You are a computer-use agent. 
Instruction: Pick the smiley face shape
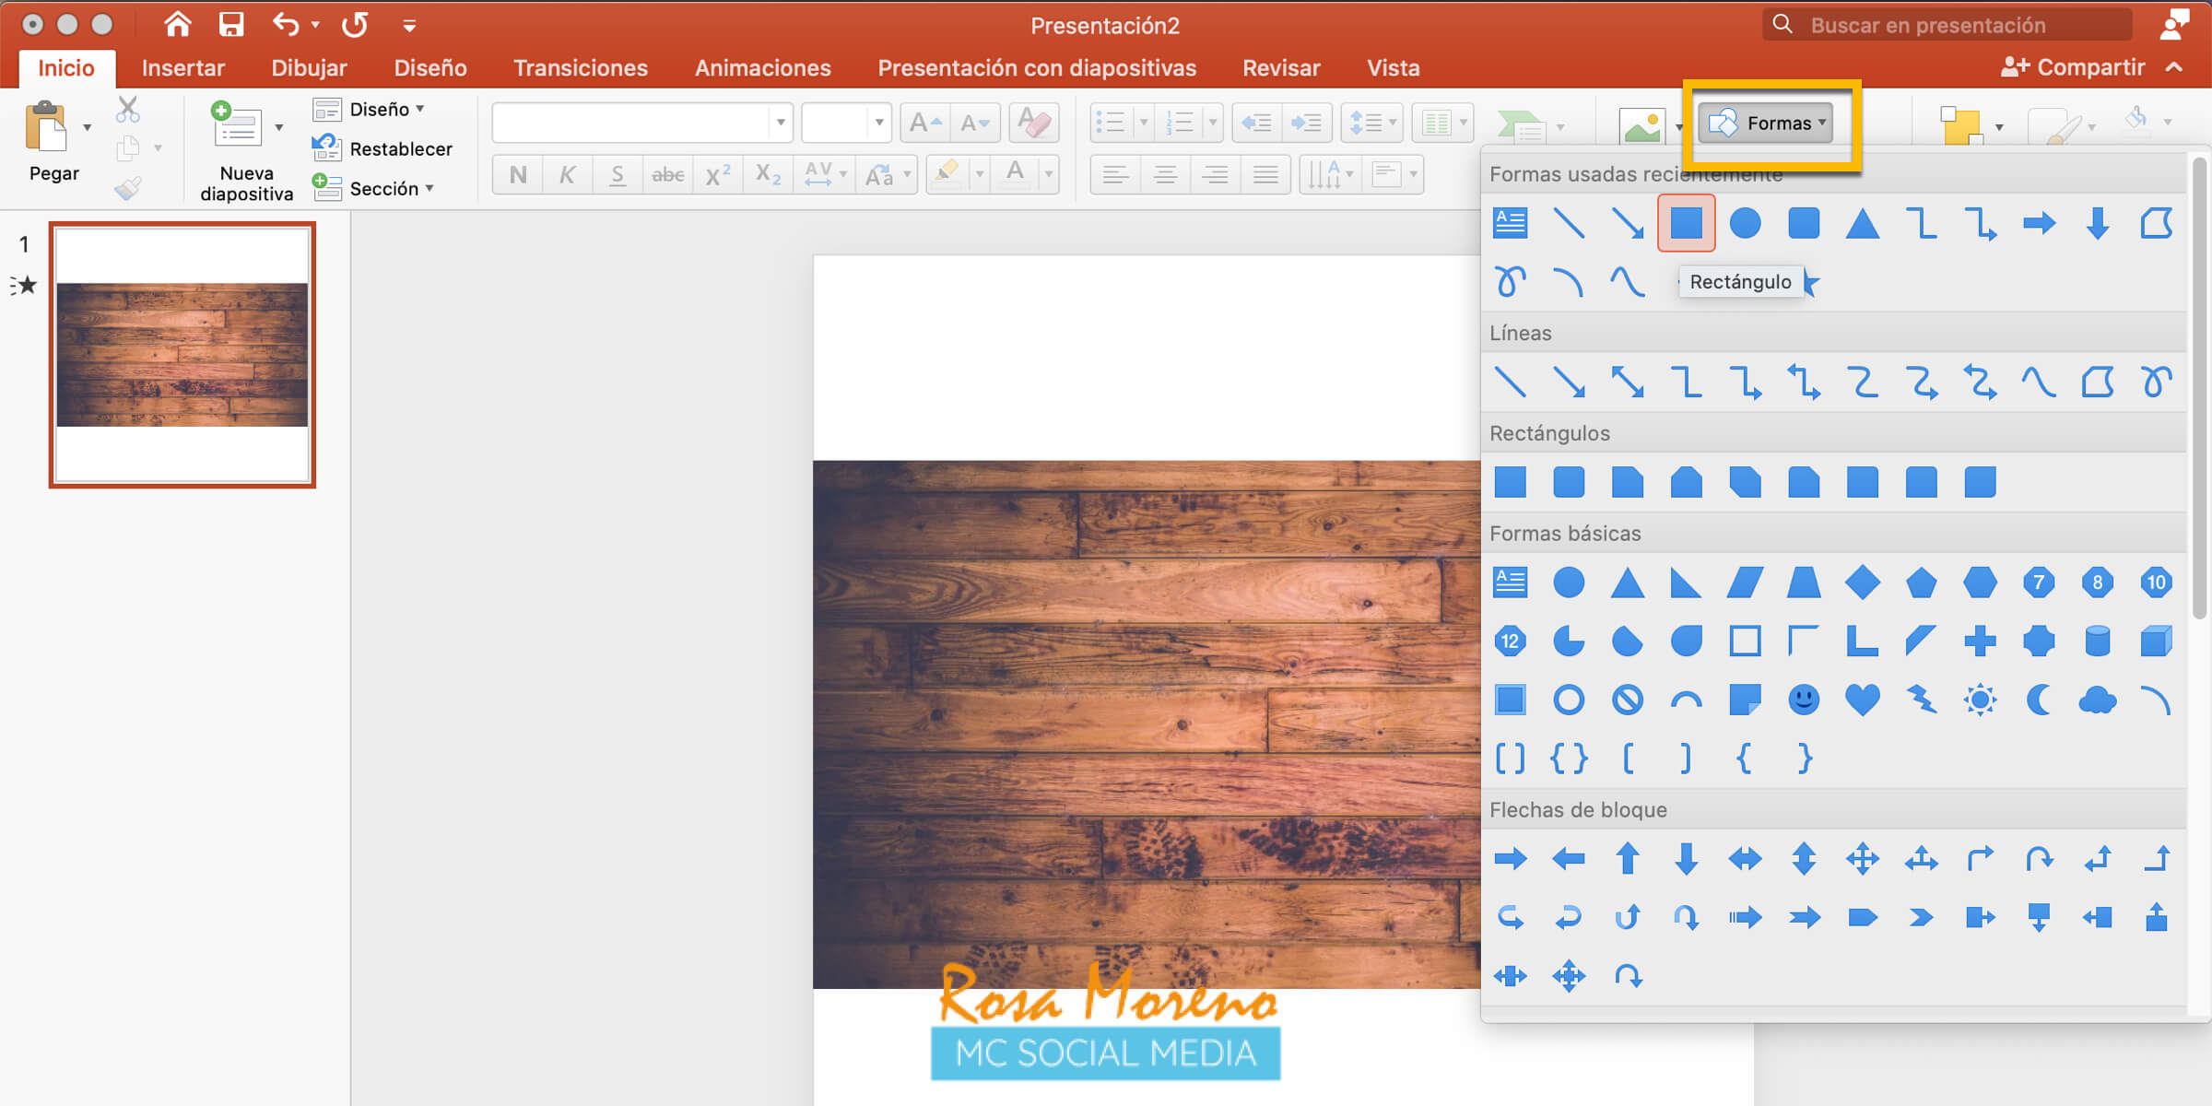pos(1803,700)
